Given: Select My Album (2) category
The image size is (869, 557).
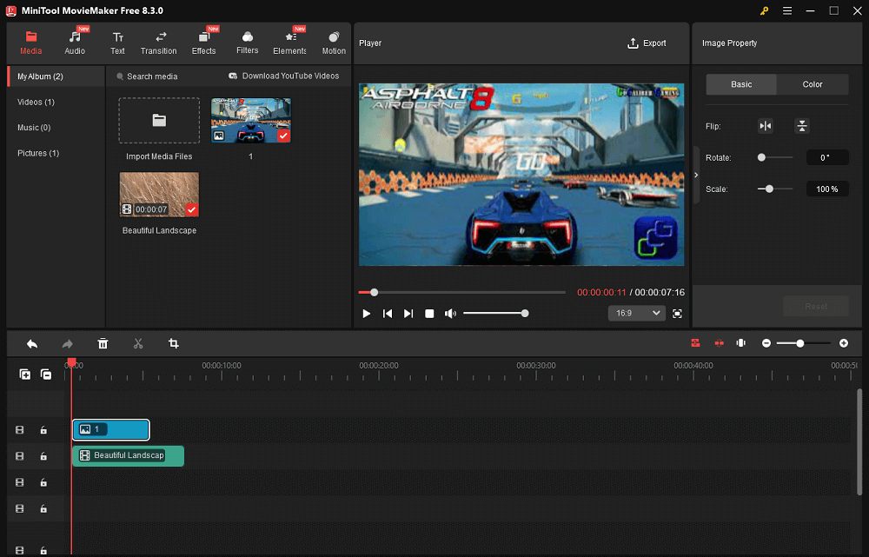Looking at the screenshot, I should (x=56, y=76).
